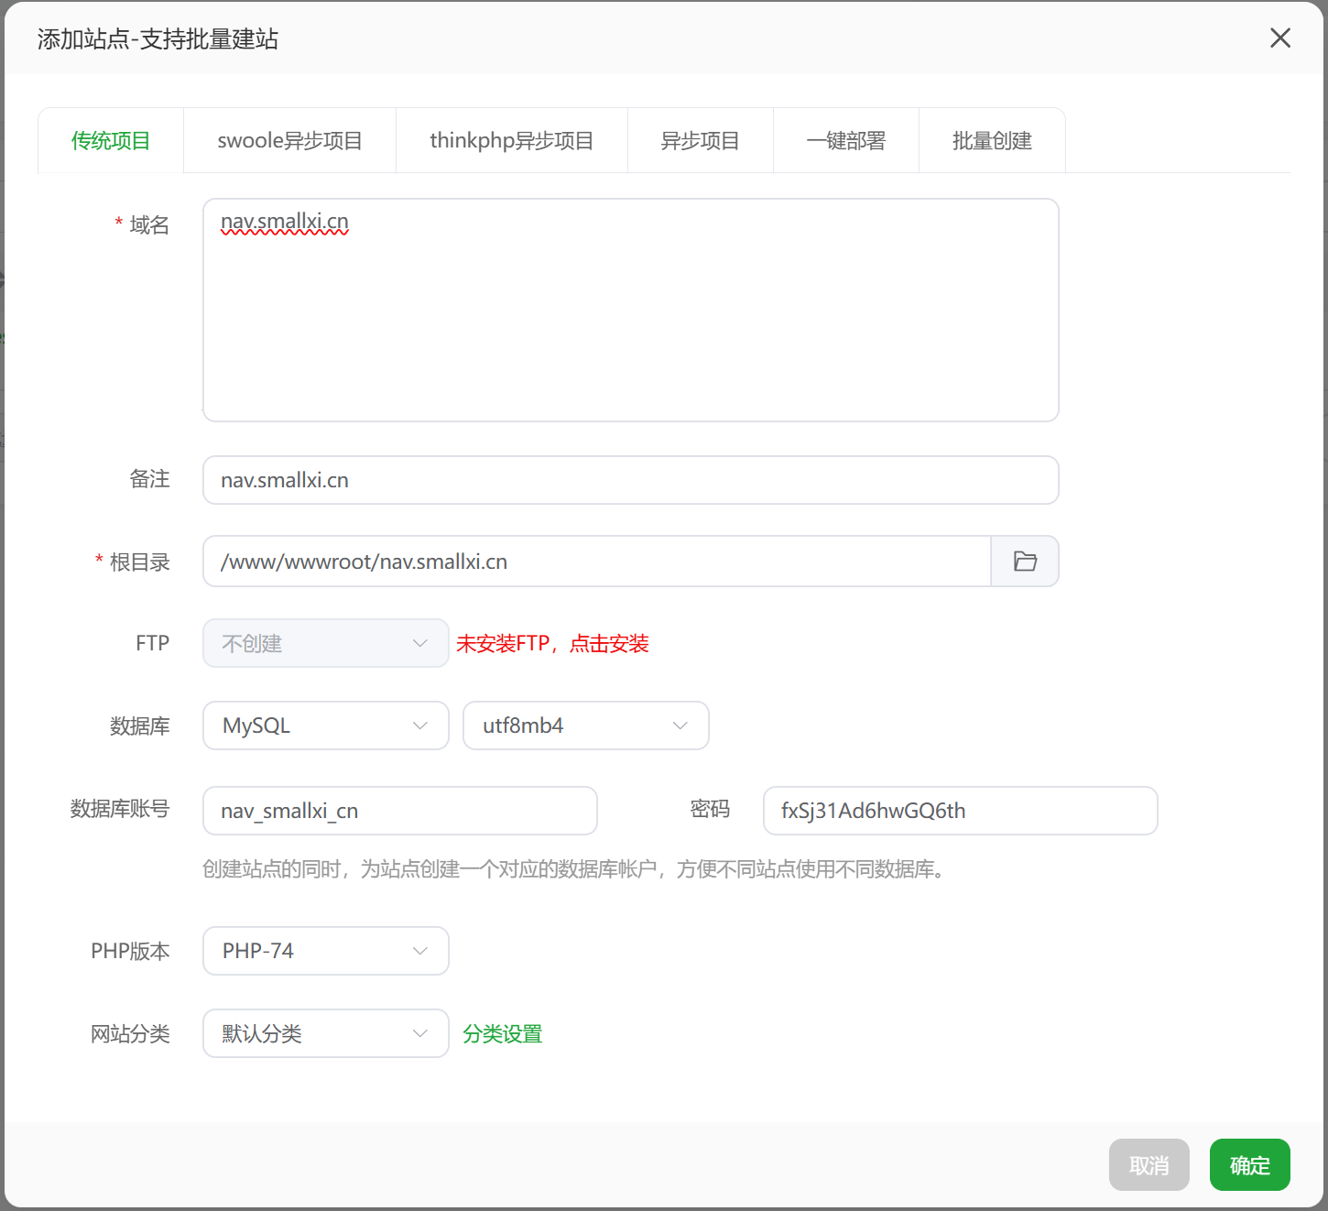This screenshot has height=1211, width=1328.
Task: Switch to the 一键部署 tab
Action: pyautogui.click(x=845, y=141)
